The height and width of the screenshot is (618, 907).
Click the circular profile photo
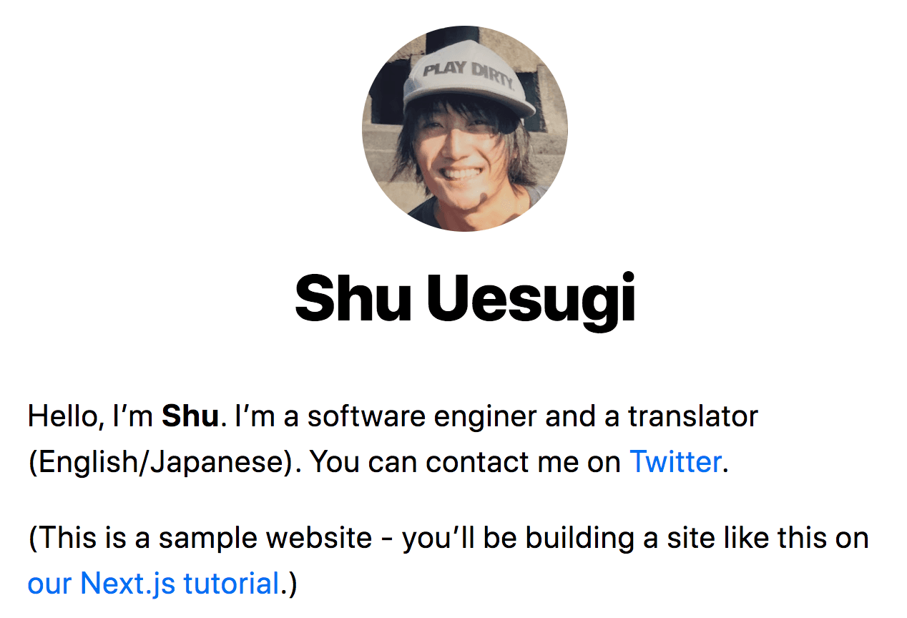[464, 128]
